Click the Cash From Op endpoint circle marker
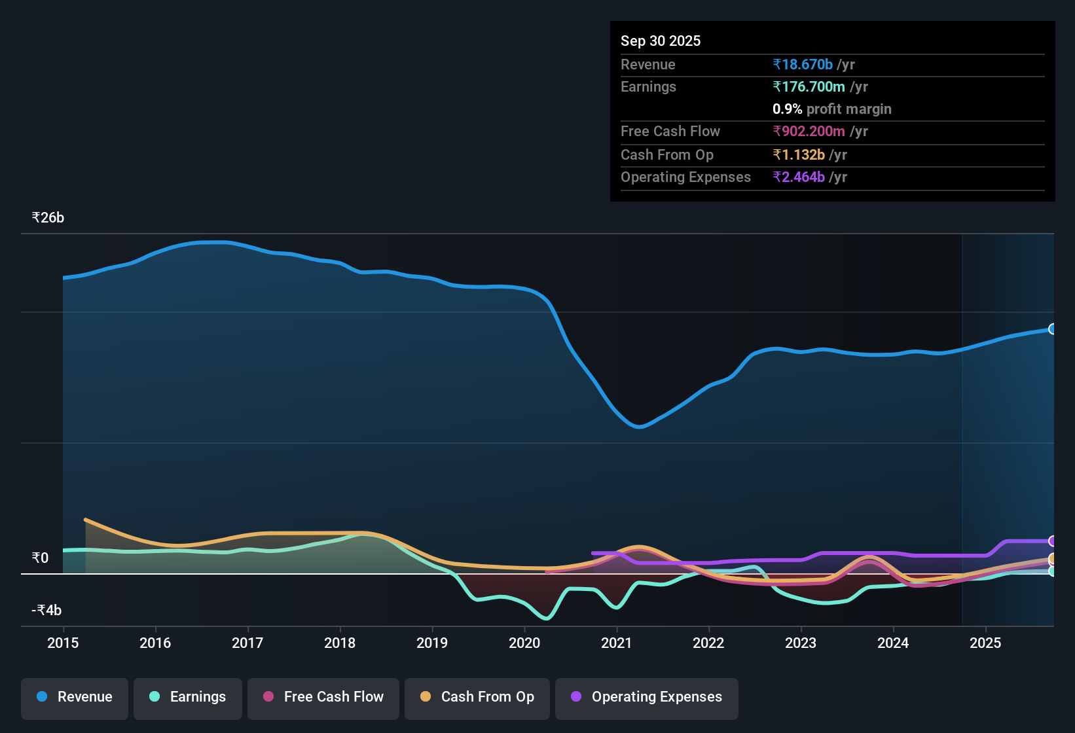The width and height of the screenshot is (1075, 733). pos(1053,558)
